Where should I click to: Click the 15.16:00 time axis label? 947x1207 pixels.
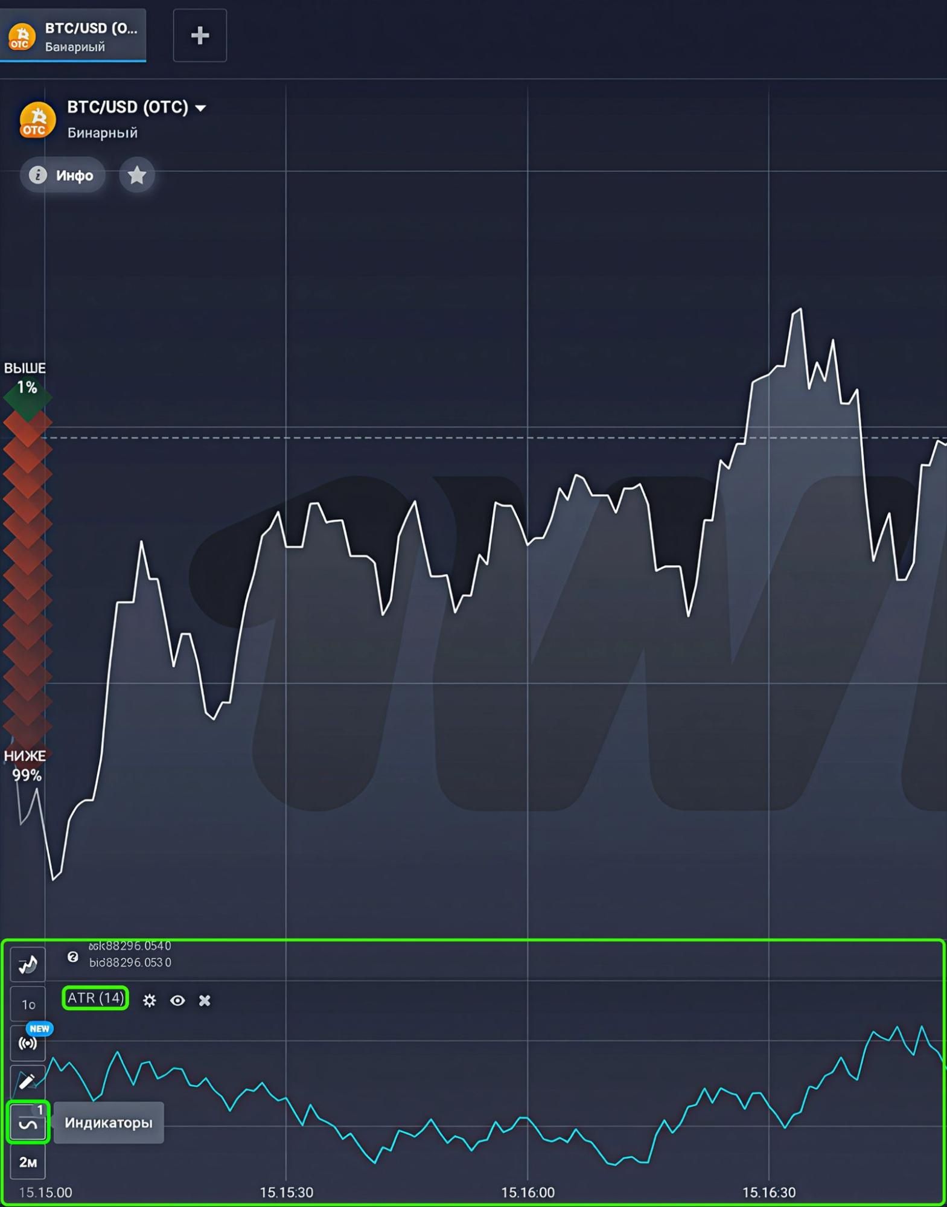(x=528, y=1192)
